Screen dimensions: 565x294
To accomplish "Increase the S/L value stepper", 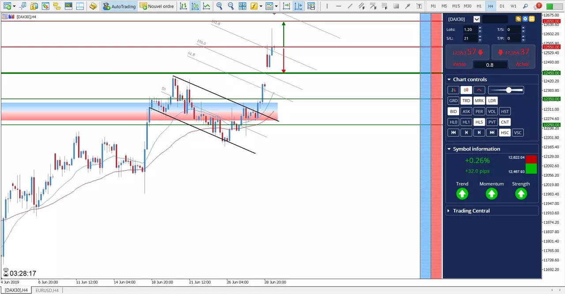I will (x=479, y=37).
